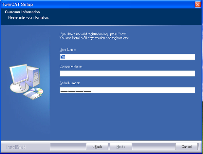This screenshot has height=154, width=203.
Task: Close the TwinCAT Setup window
Action: coord(198,5)
